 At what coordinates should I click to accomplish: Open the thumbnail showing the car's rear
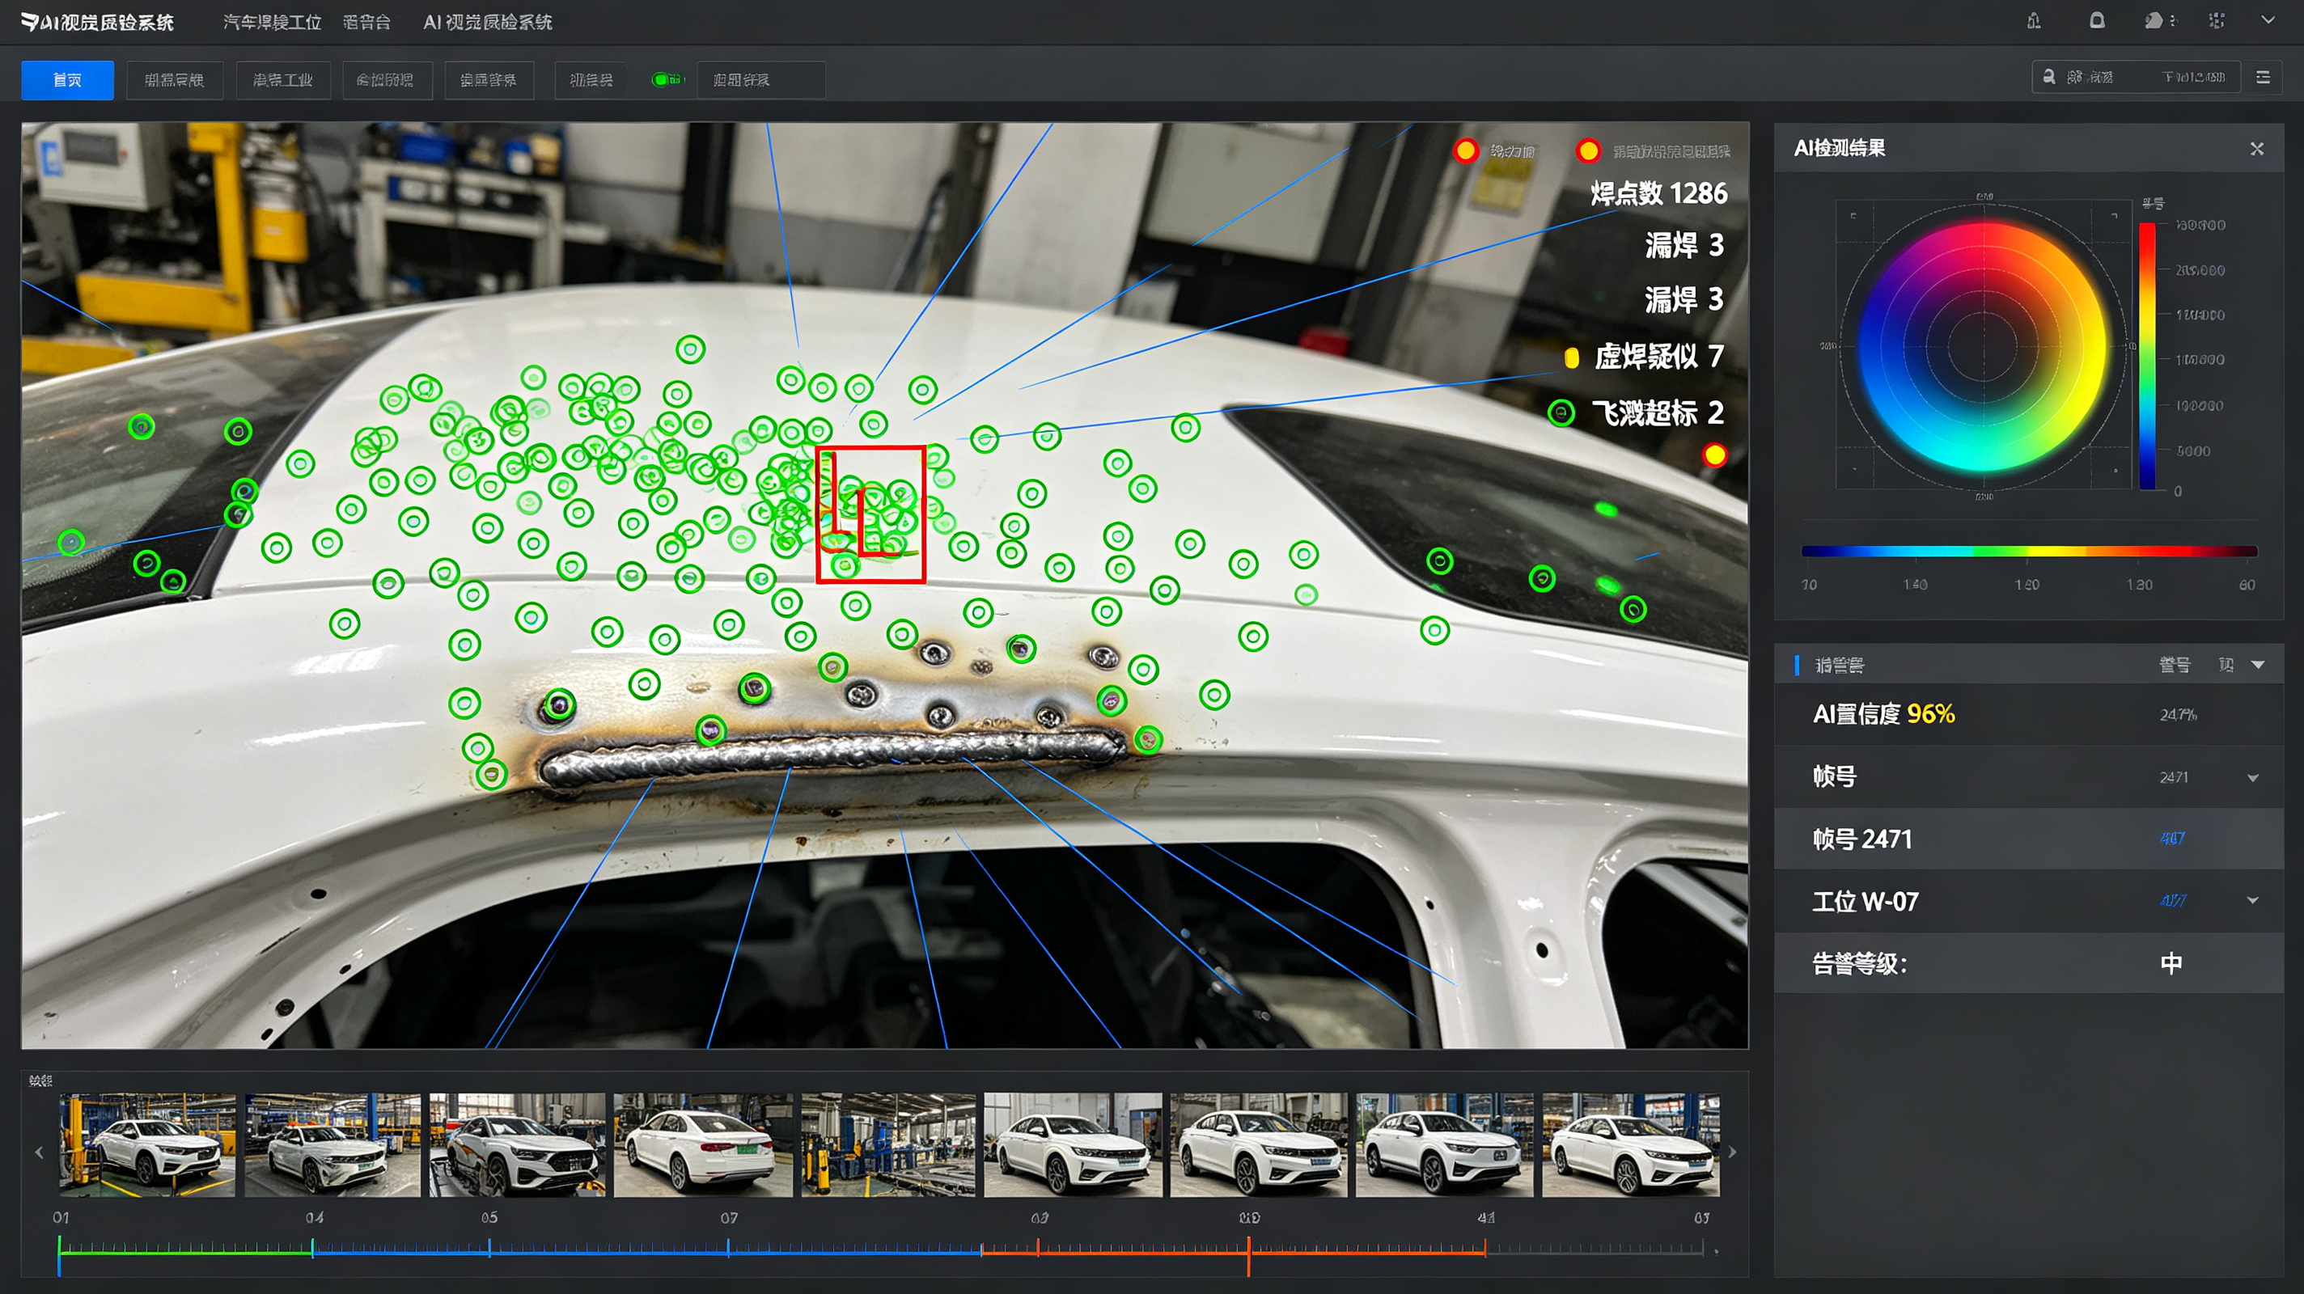(x=702, y=1144)
